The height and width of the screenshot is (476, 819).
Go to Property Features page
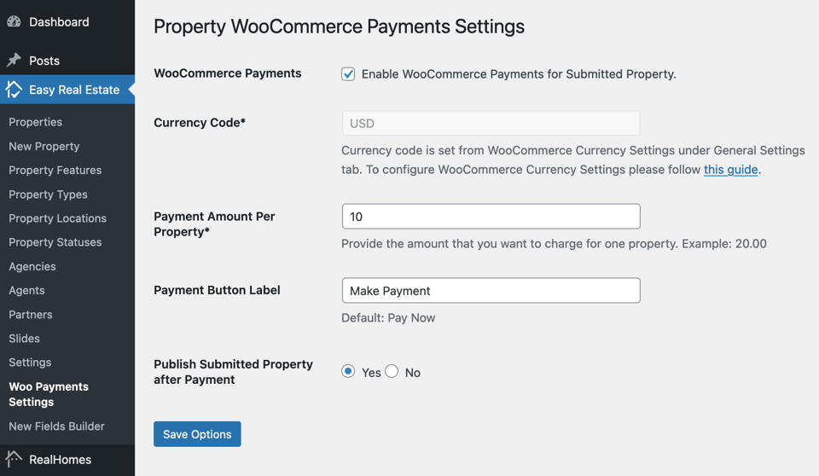pos(55,171)
